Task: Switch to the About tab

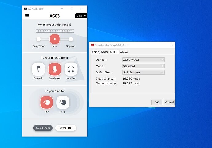Action: pos(124,52)
